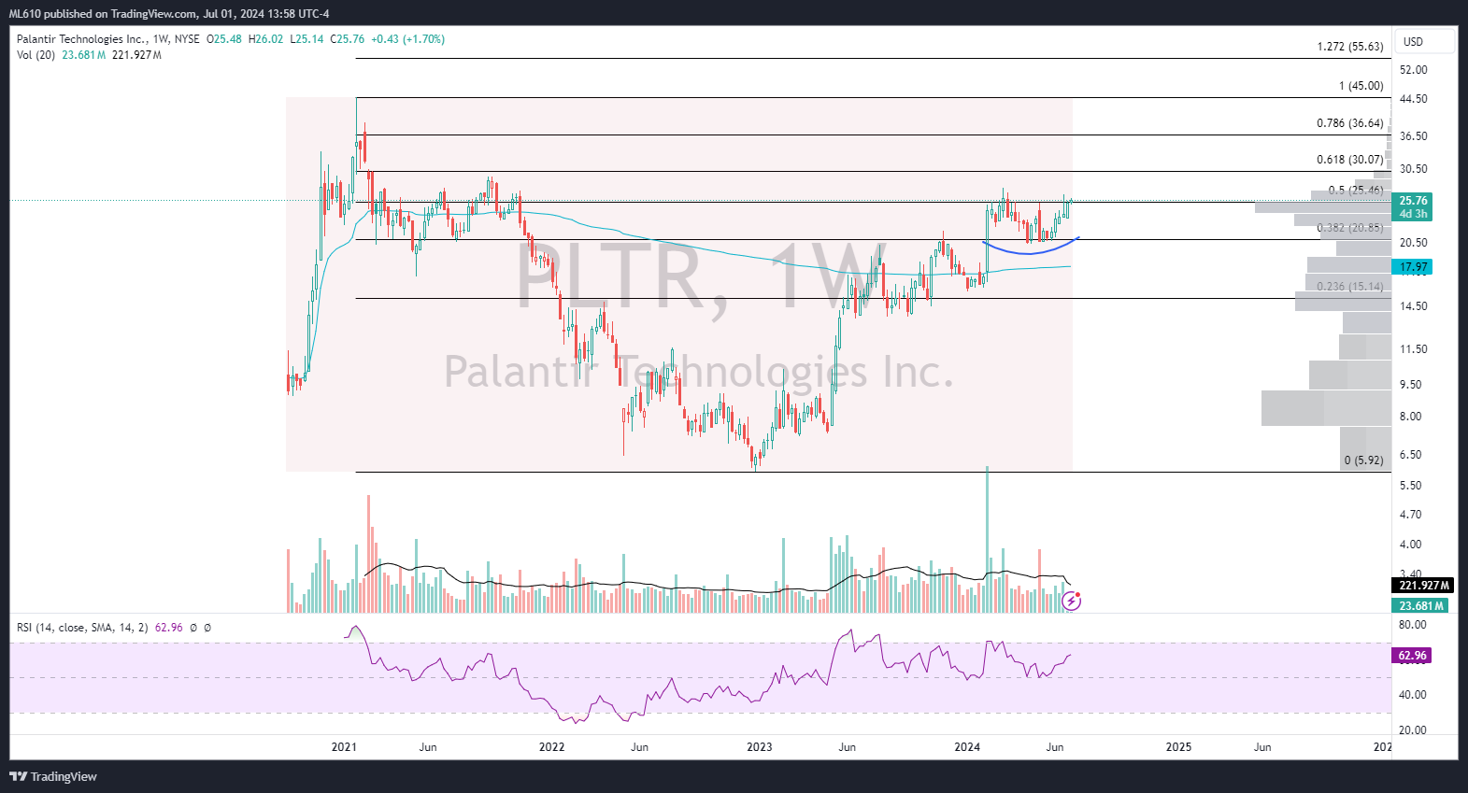Select the 1 (45.00) Fibonacci label
The image size is (1468, 793).
click(x=1361, y=86)
